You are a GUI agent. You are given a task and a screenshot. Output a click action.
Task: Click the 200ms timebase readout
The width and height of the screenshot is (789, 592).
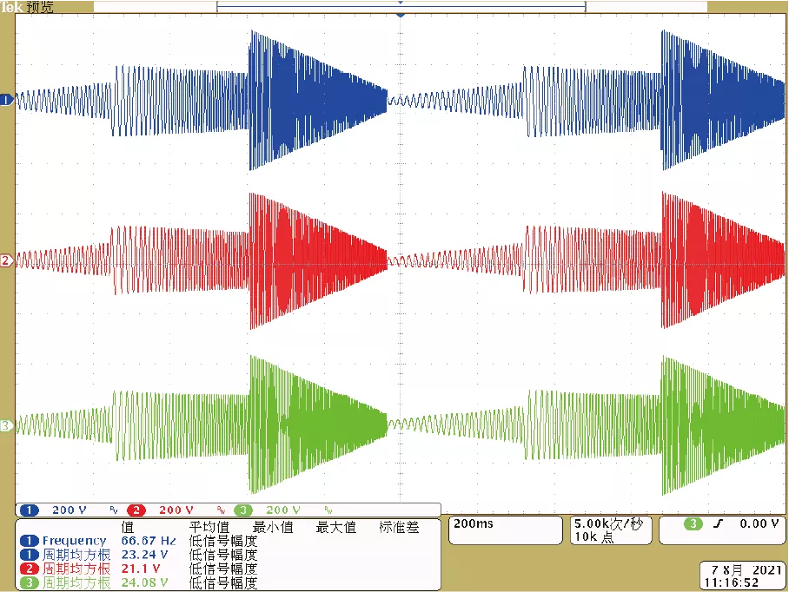click(474, 523)
